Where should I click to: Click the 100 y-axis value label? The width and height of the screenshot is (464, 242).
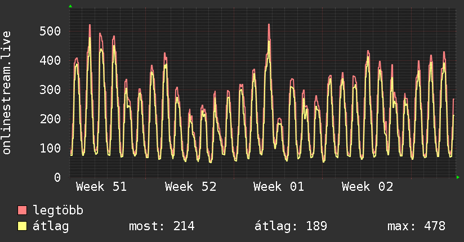tap(50, 148)
